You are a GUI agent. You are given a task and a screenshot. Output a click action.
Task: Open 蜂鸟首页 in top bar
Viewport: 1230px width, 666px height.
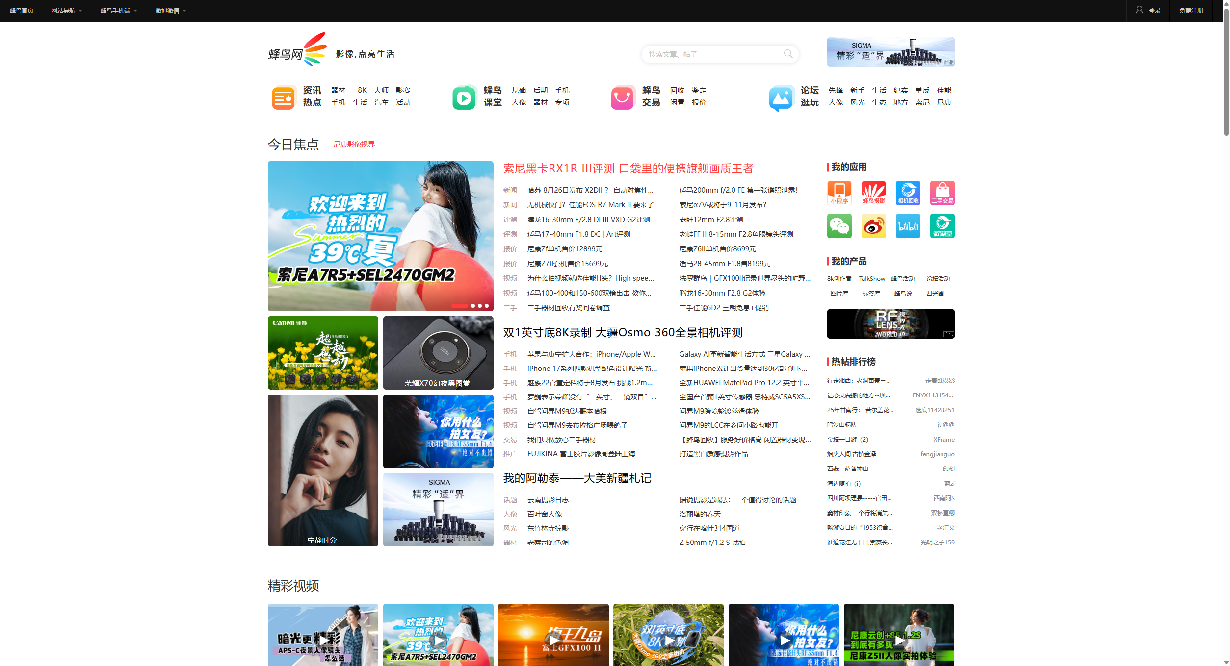click(22, 10)
